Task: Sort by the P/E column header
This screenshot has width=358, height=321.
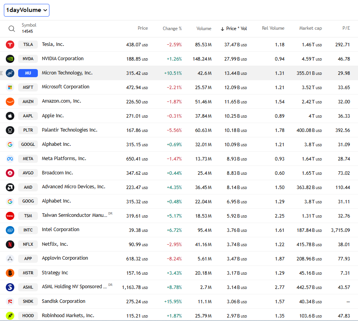Action: point(346,28)
